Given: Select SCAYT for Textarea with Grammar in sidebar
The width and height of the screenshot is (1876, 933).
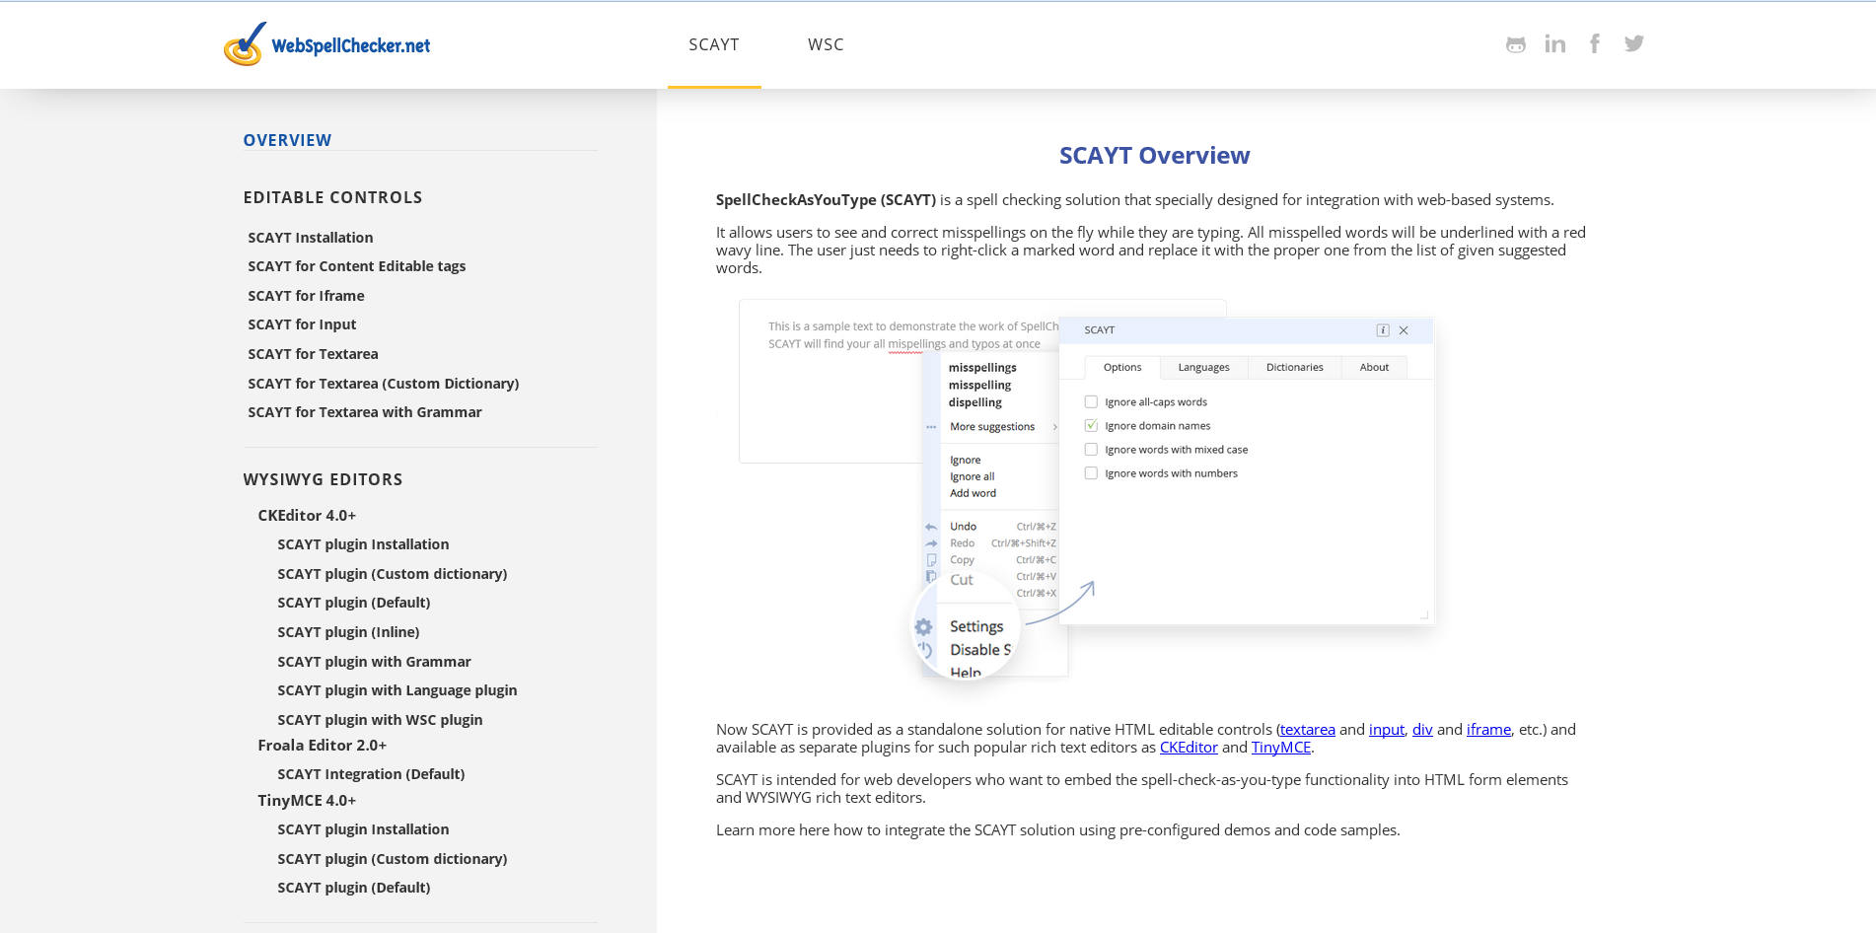Looking at the screenshot, I should tap(365, 412).
